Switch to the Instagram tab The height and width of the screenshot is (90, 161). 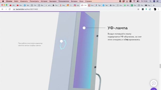tap(76, 5)
